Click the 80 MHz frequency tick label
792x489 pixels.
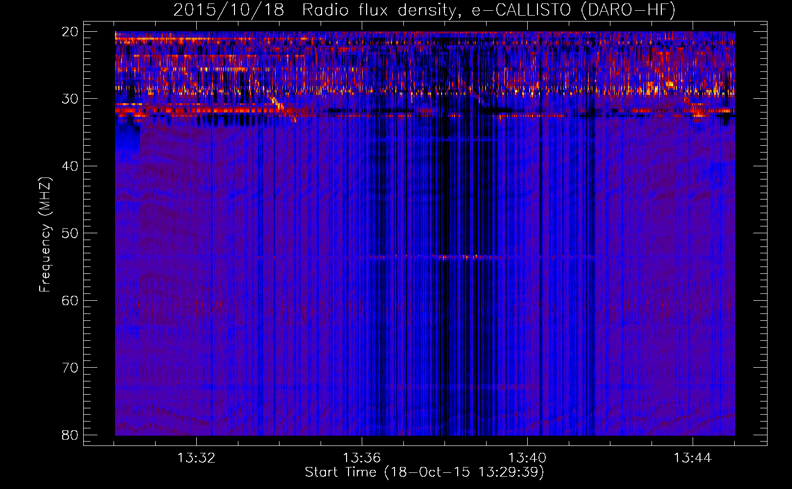pos(70,435)
